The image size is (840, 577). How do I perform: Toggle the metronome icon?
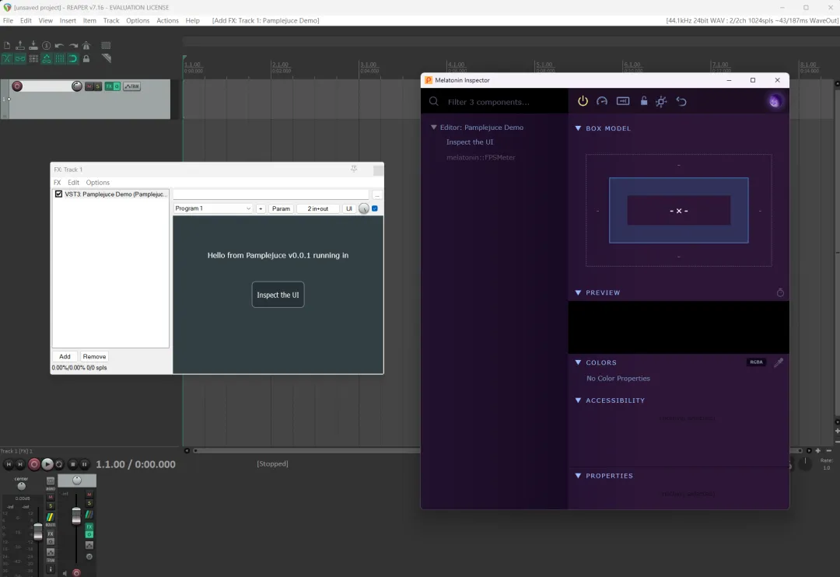click(86, 46)
